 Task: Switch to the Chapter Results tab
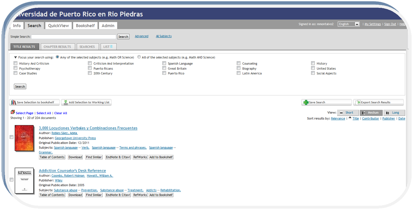pyautogui.click(x=57, y=47)
